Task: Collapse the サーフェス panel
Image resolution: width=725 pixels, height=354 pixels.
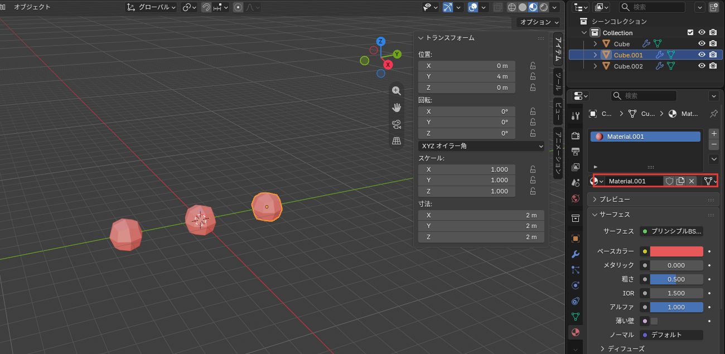Action: pyautogui.click(x=653, y=215)
